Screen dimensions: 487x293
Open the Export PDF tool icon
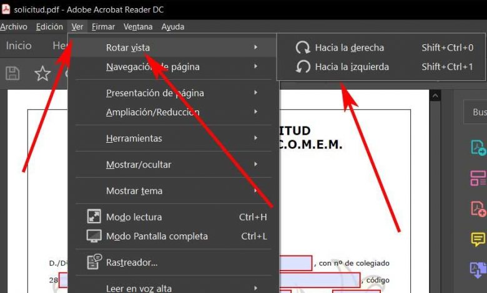(x=478, y=148)
